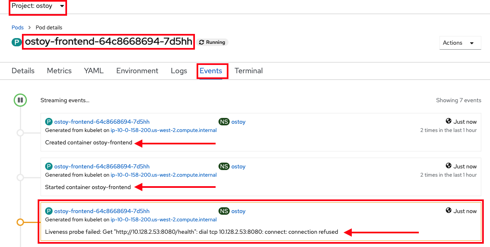
Task: Expand the Actions dropdown menu
Action: tap(460, 43)
